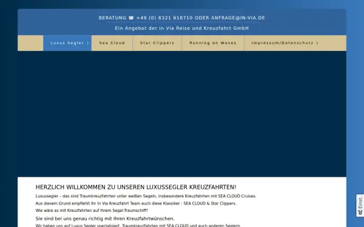Viewport: 364px width, 227px height.
Task: Open the Running on Waves page
Action: 213,43
